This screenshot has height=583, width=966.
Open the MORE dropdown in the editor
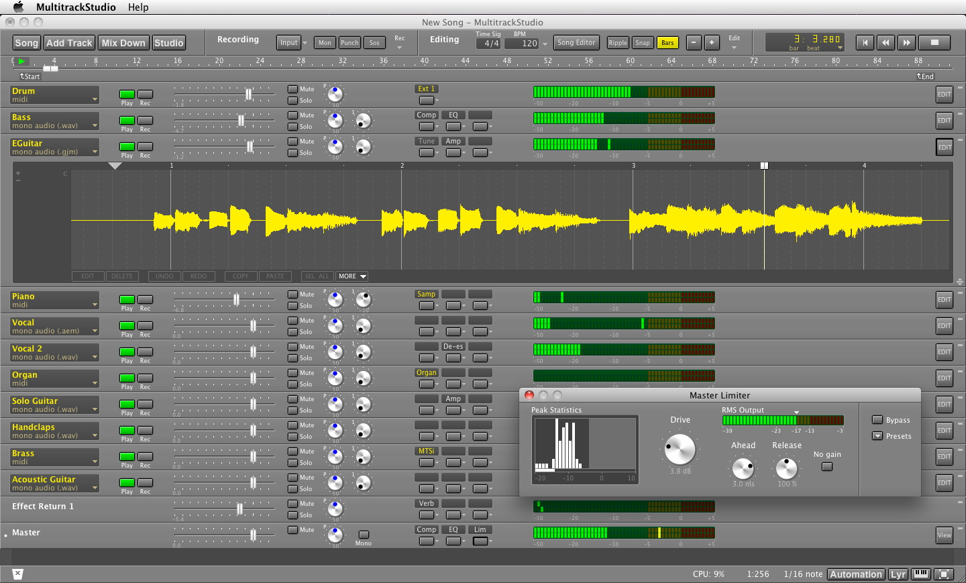point(352,276)
